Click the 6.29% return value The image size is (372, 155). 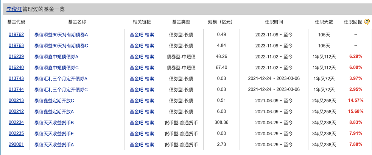[356, 56]
